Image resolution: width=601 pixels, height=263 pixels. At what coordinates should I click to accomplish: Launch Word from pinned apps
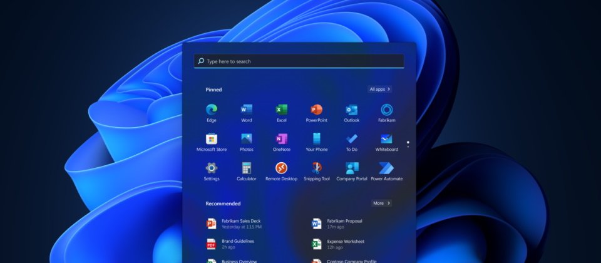[247, 113]
